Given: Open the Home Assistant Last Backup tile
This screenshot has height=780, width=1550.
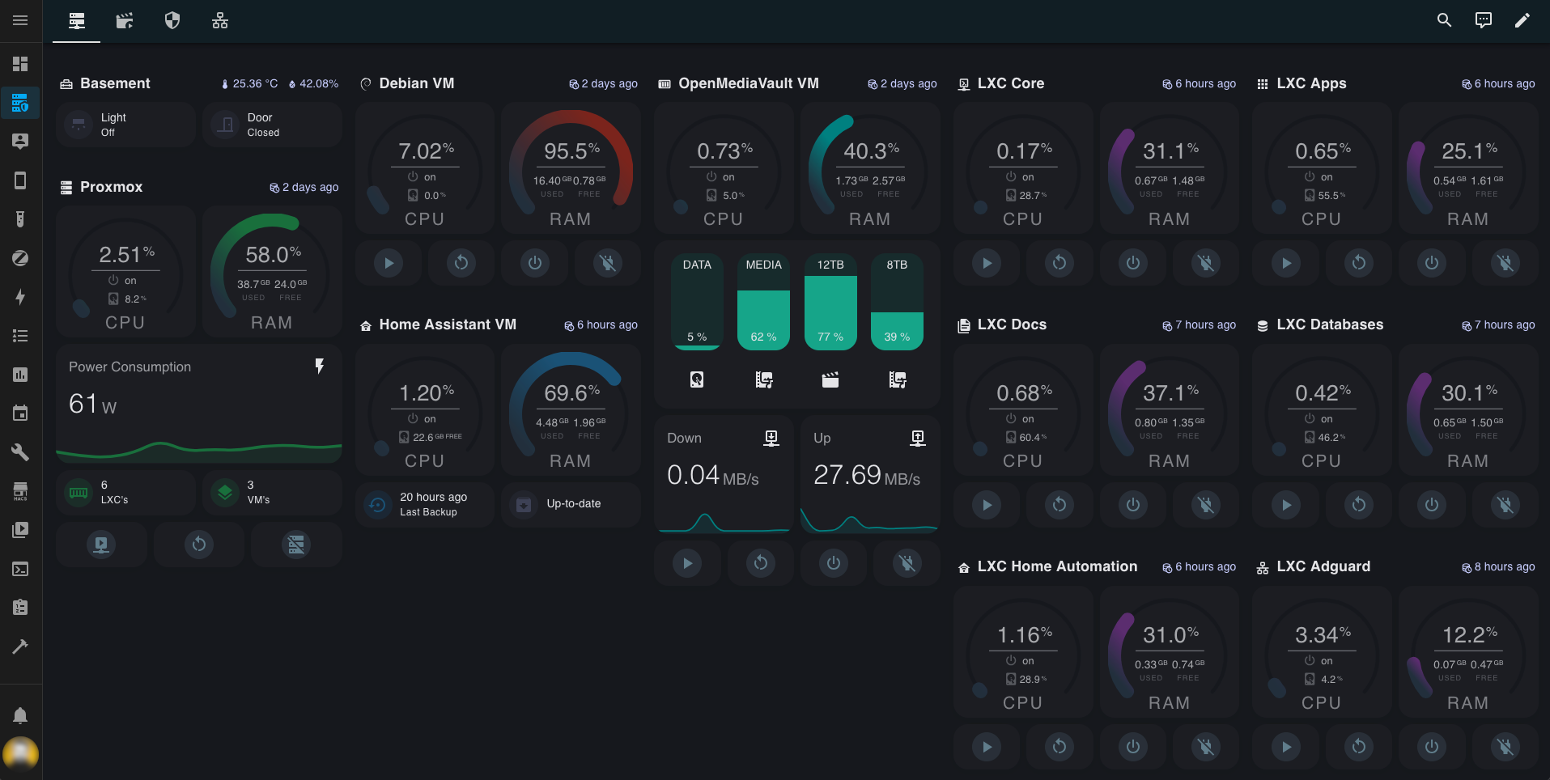Looking at the screenshot, I should pyautogui.click(x=425, y=504).
